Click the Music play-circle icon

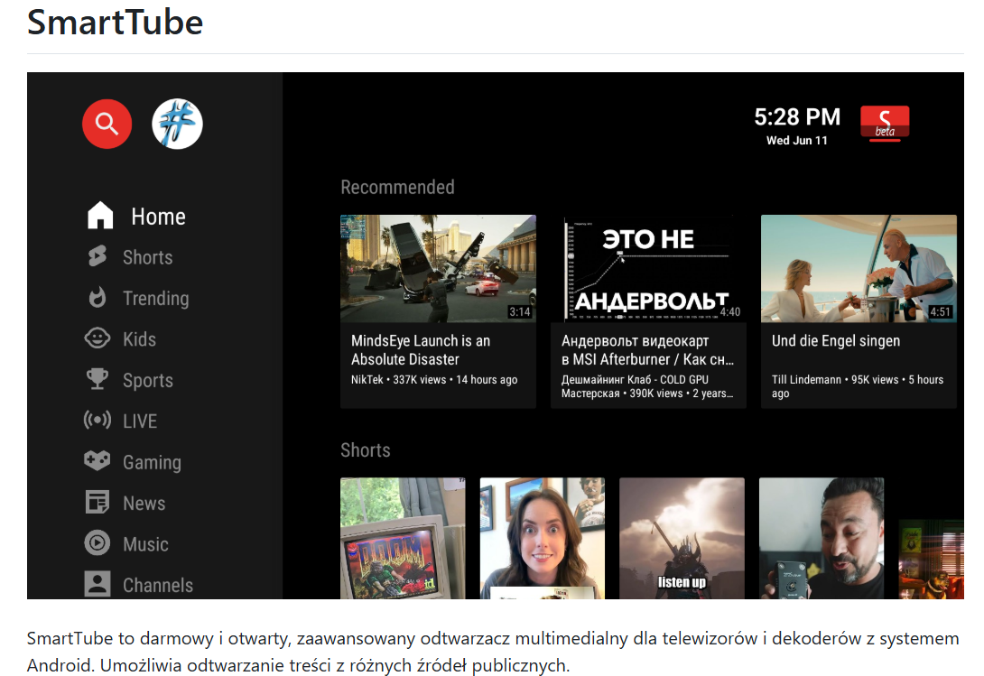pos(97,543)
